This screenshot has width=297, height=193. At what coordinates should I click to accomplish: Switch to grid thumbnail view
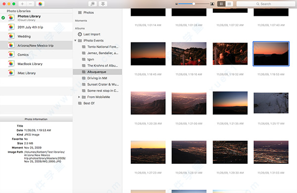tap(221, 4)
